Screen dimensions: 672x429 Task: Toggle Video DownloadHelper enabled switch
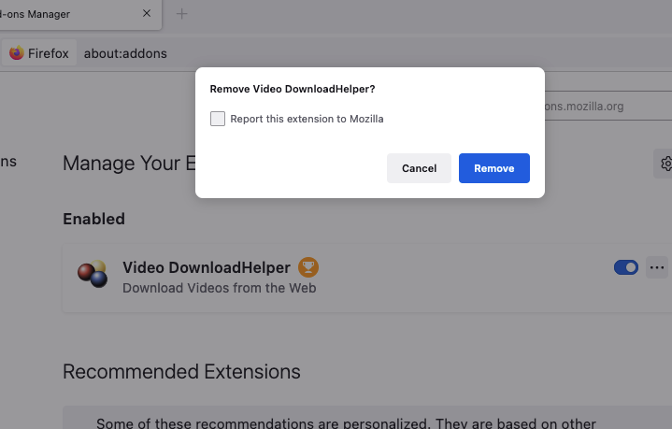point(626,267)
